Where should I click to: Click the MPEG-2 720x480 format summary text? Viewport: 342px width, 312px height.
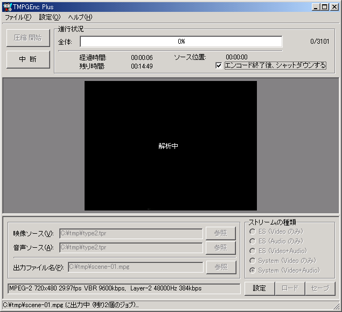(106, 288)
